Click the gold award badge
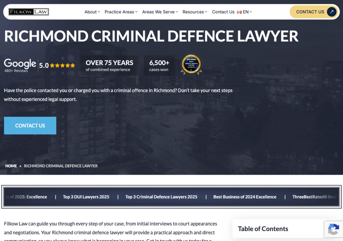 click(x=191, y=64)
